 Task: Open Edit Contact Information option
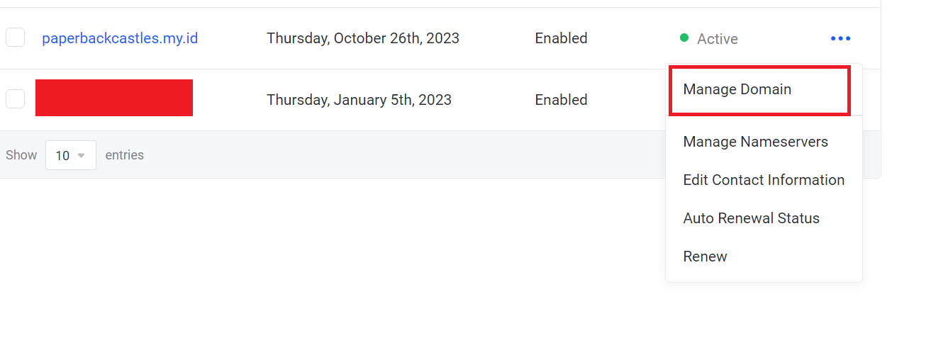[764, 180]
